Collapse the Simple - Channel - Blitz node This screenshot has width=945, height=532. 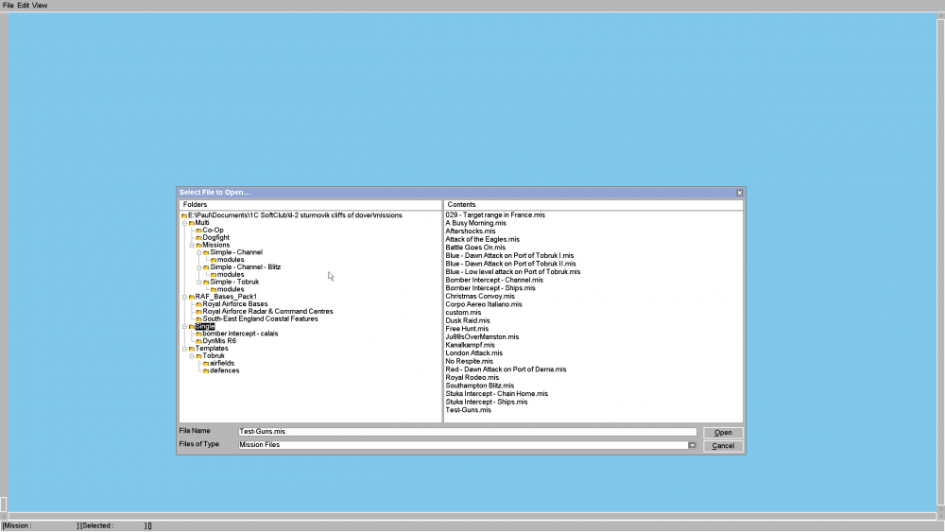(x=198, y=267)
